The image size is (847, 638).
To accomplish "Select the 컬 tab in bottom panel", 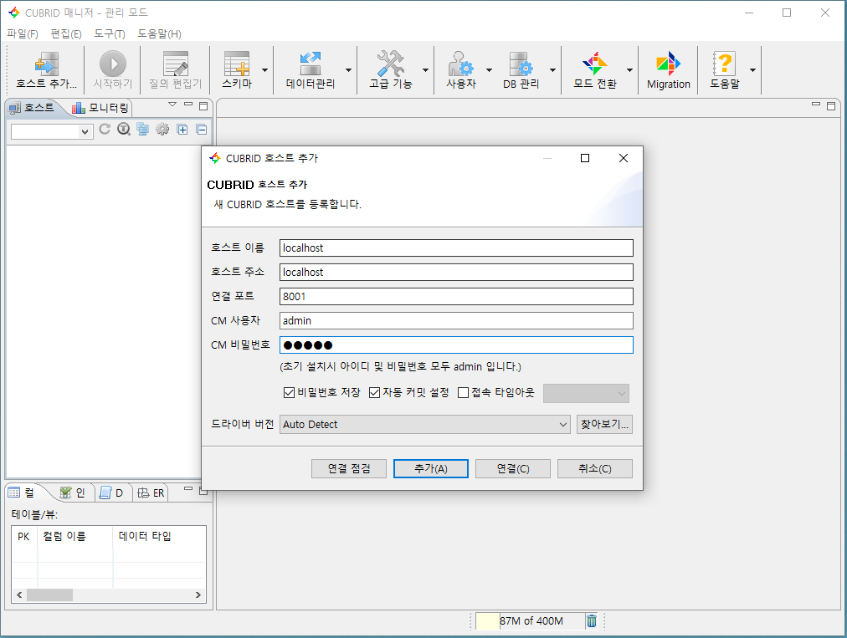I will pos(22,493).
